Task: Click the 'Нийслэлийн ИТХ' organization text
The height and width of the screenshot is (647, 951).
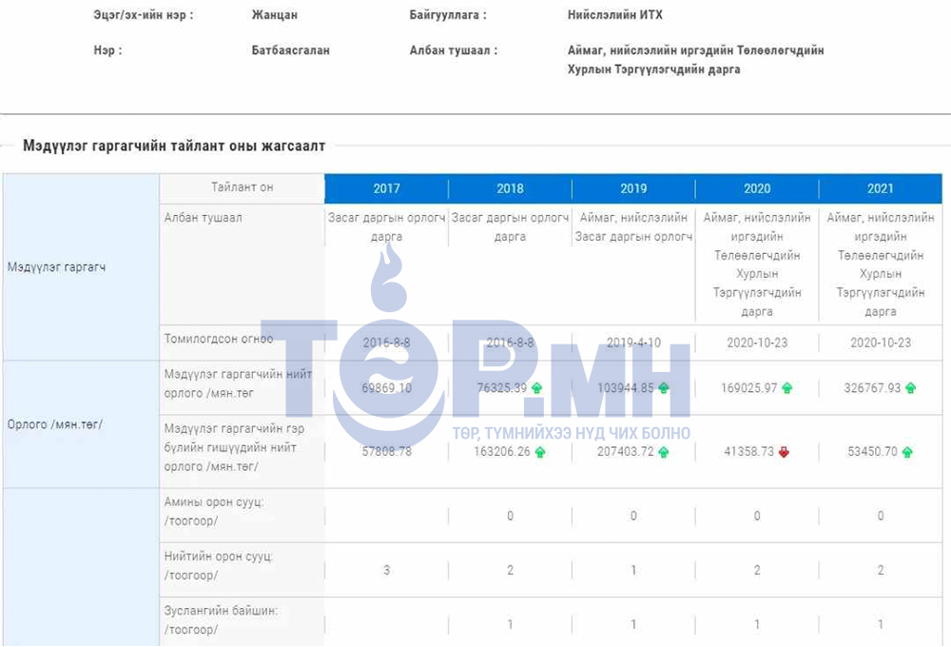Action: [x=614, y=15]
